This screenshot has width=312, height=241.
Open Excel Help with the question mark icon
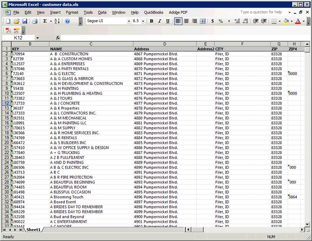pos(68,21)
